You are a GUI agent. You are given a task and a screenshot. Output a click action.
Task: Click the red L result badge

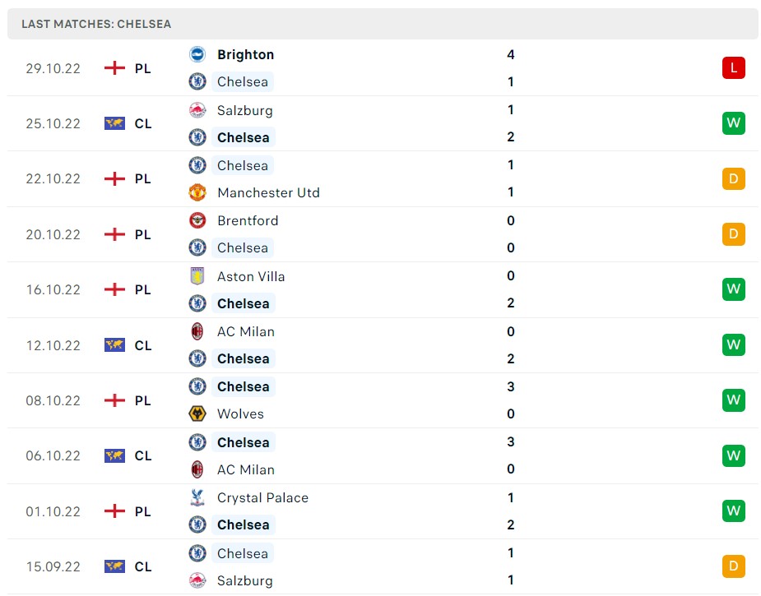(733, 68)
